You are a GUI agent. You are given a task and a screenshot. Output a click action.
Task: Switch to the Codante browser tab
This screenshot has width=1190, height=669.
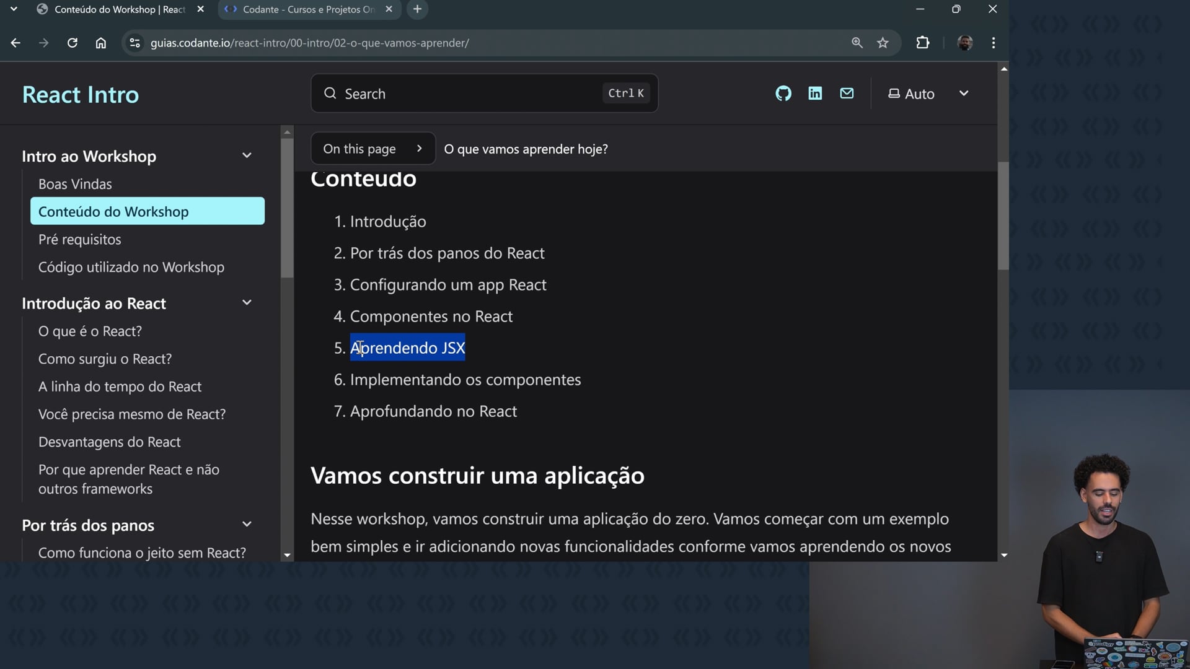point(308,9)
